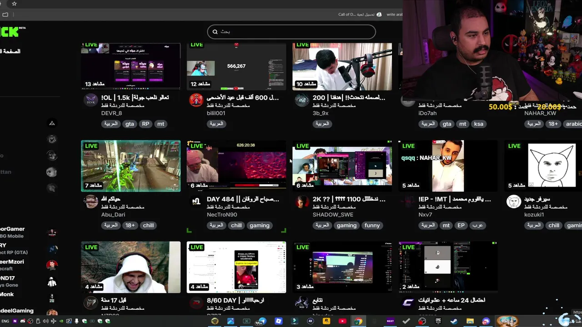Open NecTroN90 stream thumbnail with 626:20:38 timer

click(236, 166)
